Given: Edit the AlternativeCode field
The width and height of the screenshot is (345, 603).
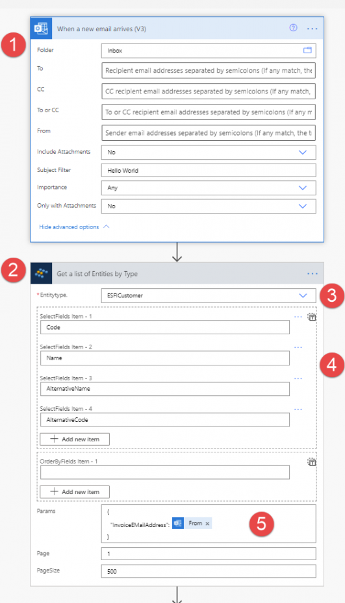Looking at the screenshot, I should [x=165, y=419].
